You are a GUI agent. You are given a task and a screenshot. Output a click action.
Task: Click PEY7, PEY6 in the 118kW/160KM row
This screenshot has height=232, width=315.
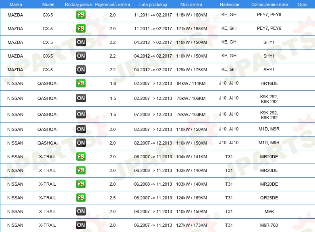tap(269, 14)
